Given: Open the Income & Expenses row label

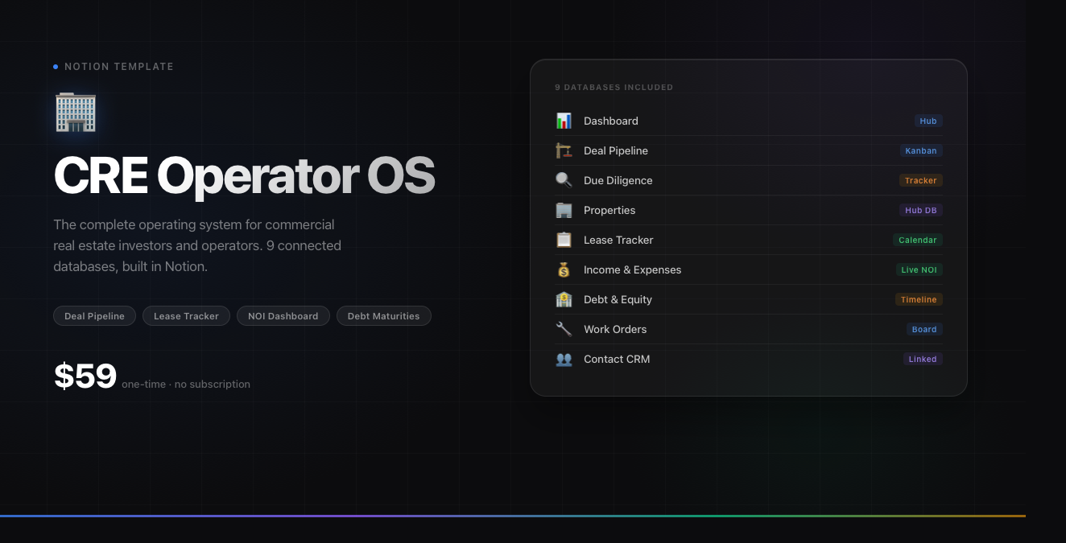Looking at the screenshot, I should click(x=633, y=269).
